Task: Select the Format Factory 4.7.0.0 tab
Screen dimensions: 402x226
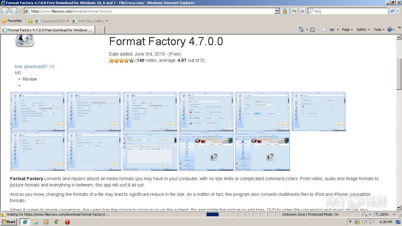Action: [48, 30]
